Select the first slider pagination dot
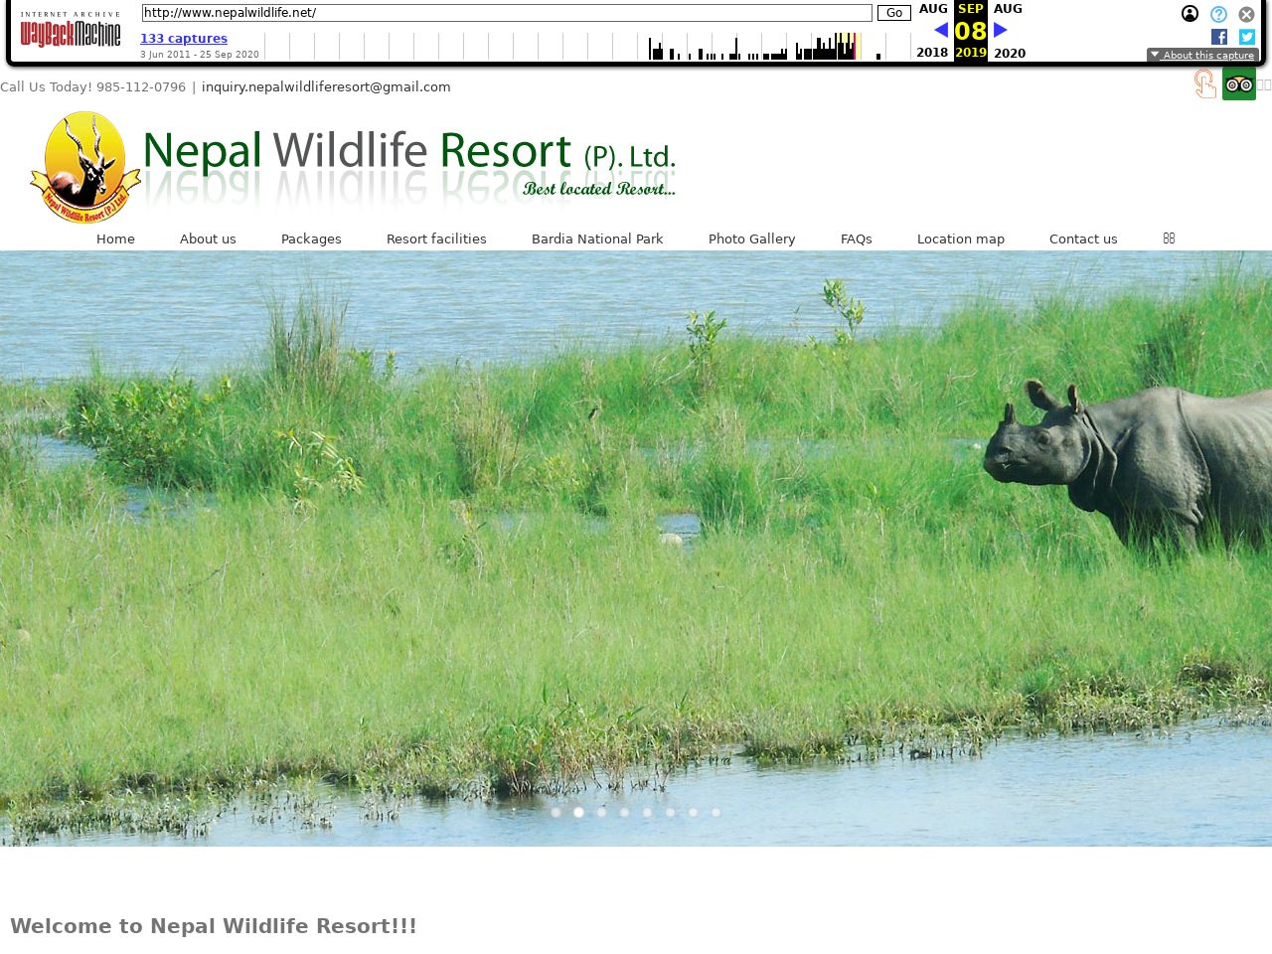The width and height of the screenshot is (1272, 954). [556, 812]
